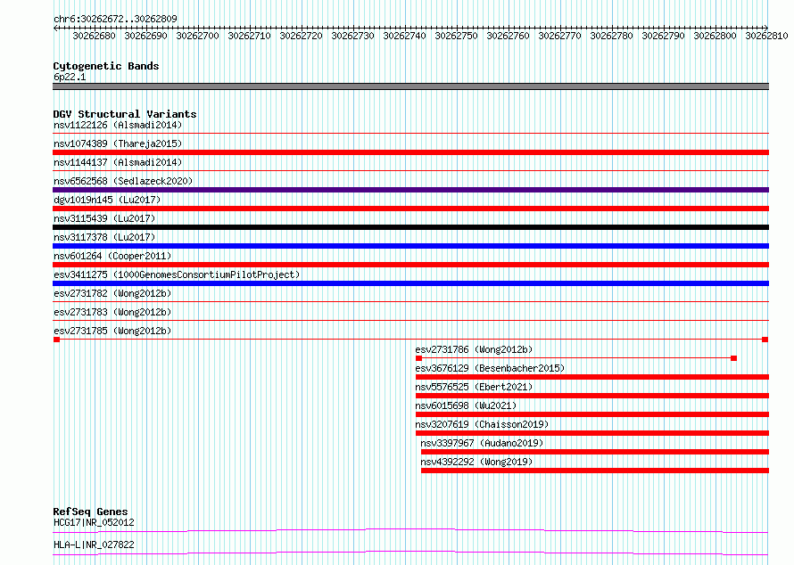Select the 6p22.1 band label

coord(70,77)
